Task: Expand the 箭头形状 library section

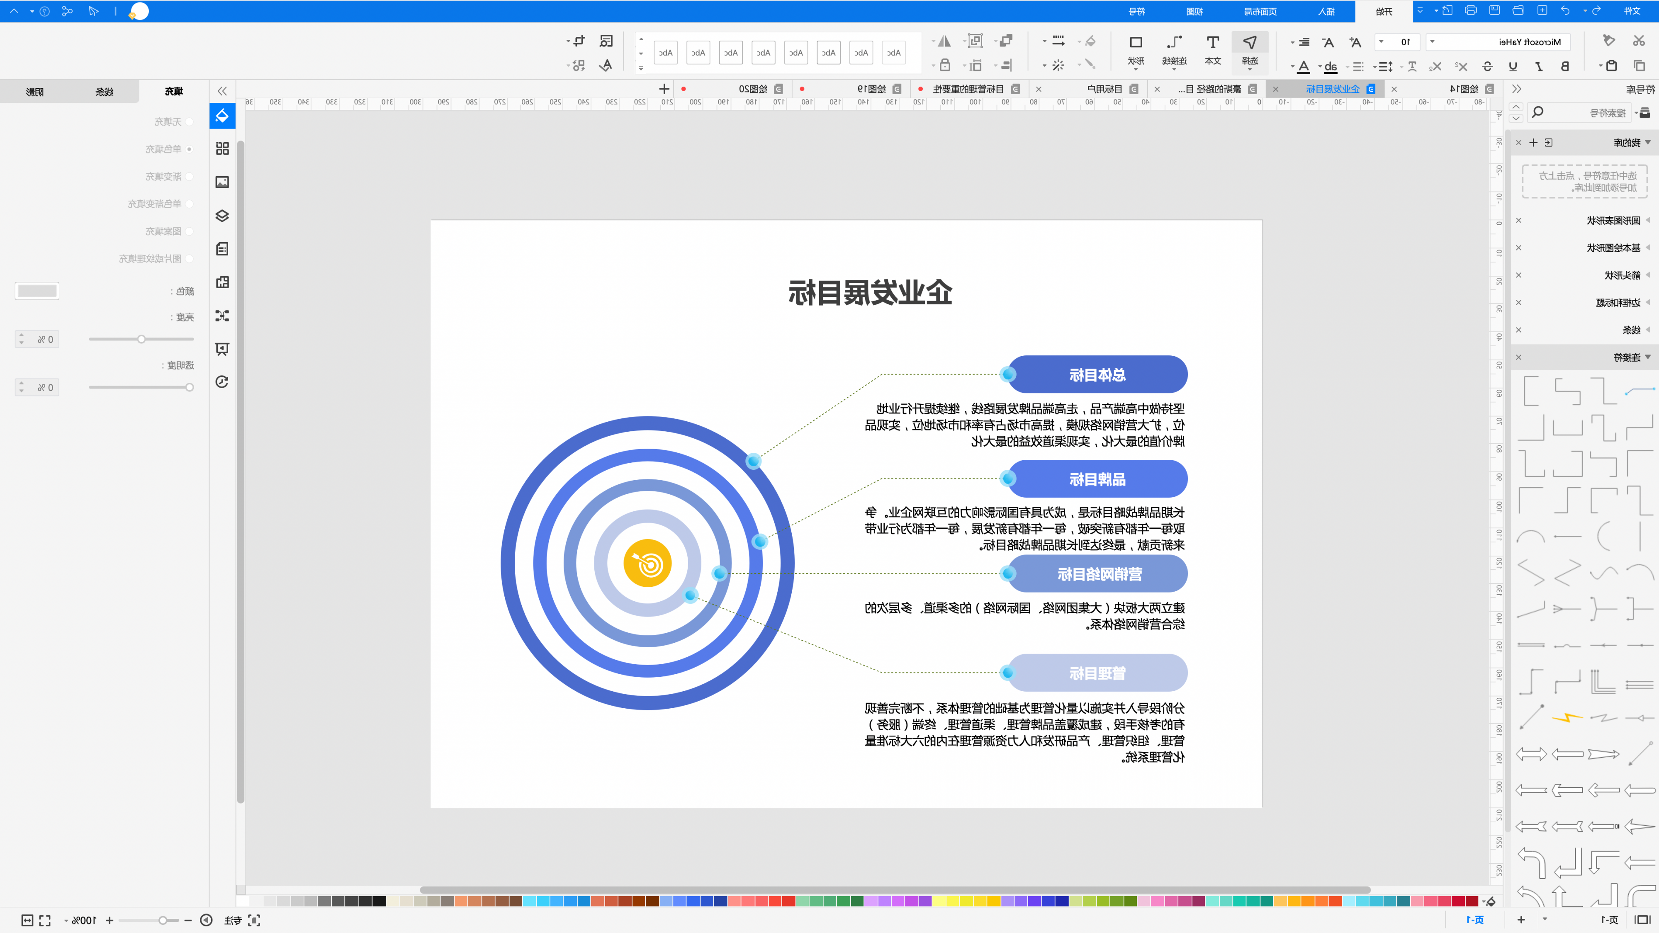Action: click(1649, 275)
